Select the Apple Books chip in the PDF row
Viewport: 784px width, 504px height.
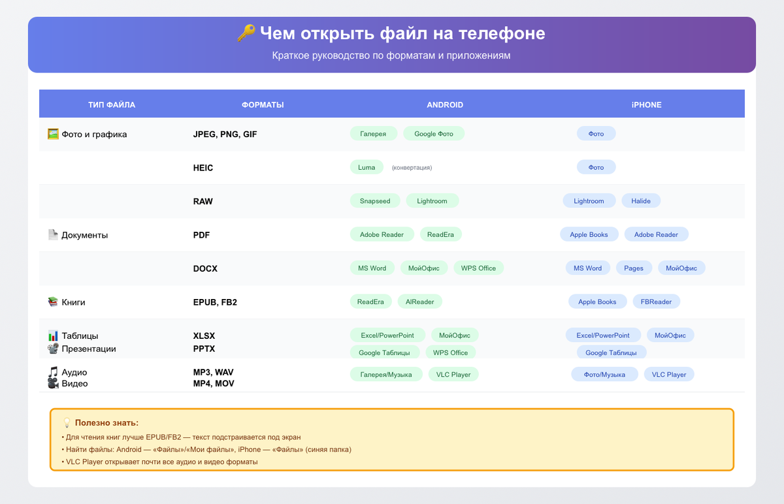tap(589, 234)
